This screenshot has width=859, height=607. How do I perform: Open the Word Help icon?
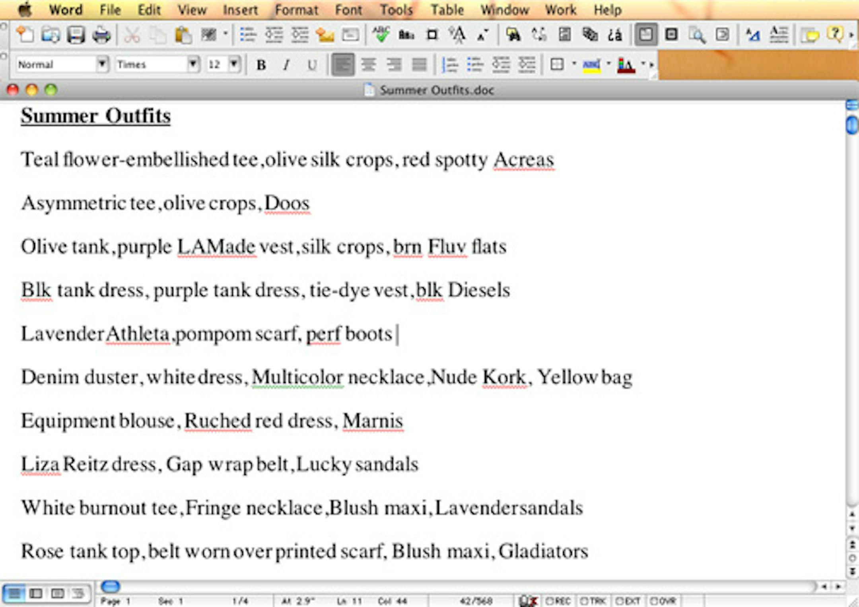(x=834, y=34)
